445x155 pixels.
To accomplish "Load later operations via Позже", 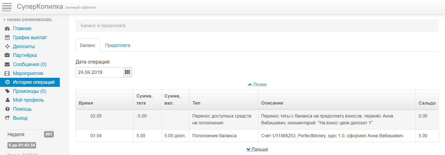I will [x=257, y=85].
